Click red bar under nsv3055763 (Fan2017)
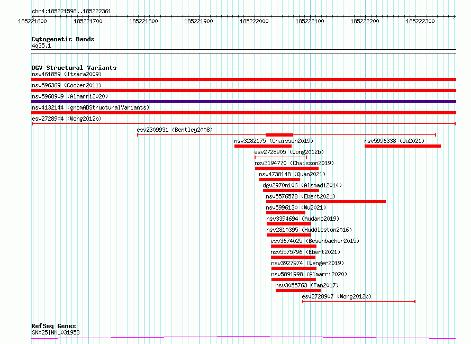Viewport: 471px width, 344px height. click(x=298, y=291)
